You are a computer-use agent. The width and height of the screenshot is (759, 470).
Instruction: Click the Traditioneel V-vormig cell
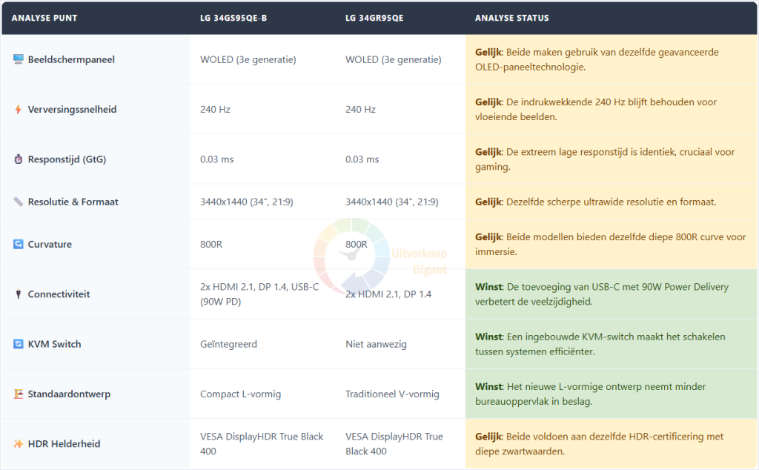pos(393,394)
